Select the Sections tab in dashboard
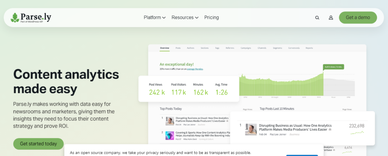The height and width of the screenshot is (156, 388). [205, 48]
